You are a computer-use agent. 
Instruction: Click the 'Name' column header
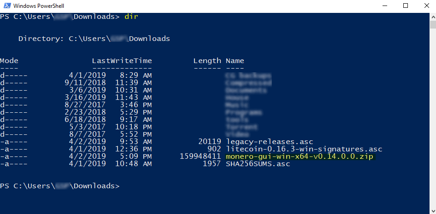235,61
